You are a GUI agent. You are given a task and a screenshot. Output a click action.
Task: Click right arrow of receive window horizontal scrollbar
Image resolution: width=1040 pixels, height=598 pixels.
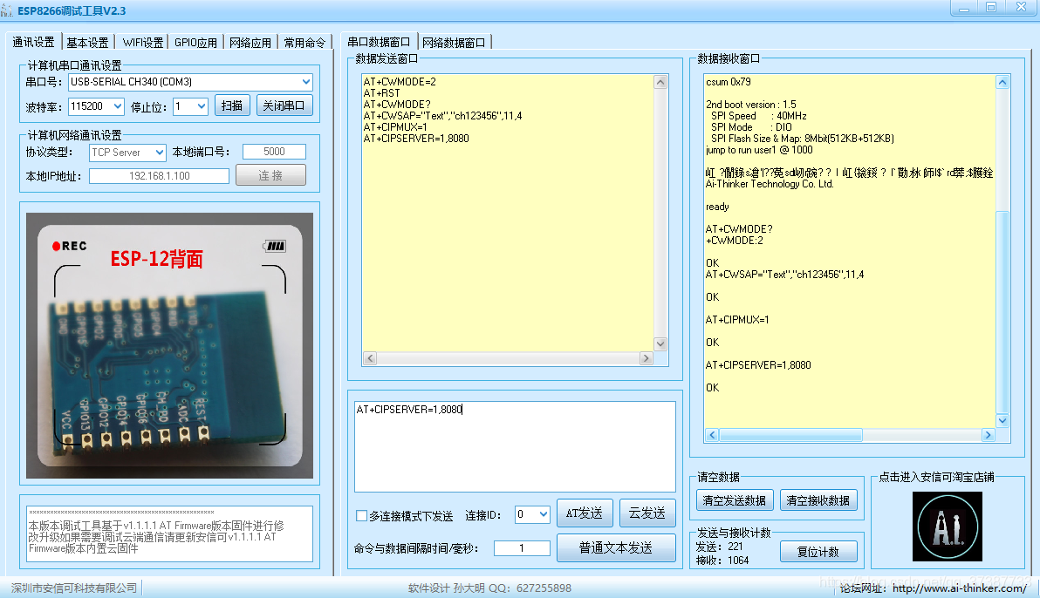(x=989, y=435)
